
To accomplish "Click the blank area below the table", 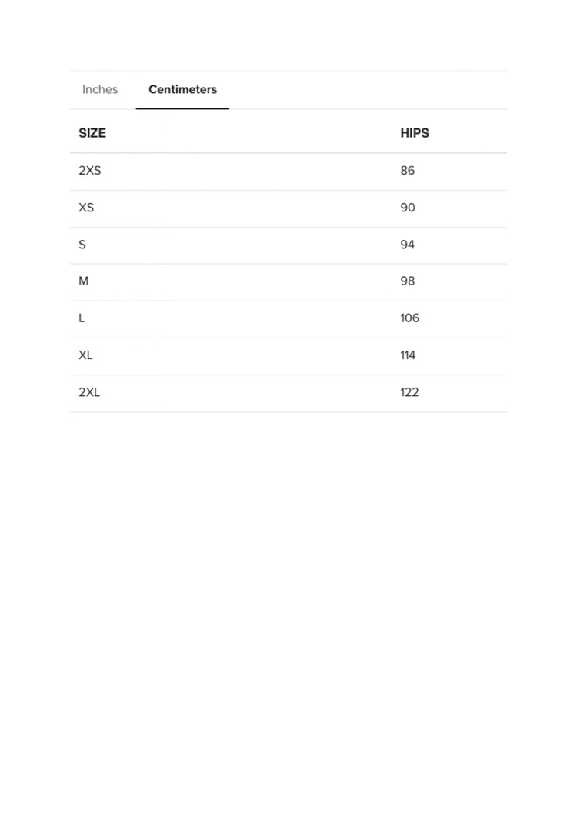I will [288, 598].
